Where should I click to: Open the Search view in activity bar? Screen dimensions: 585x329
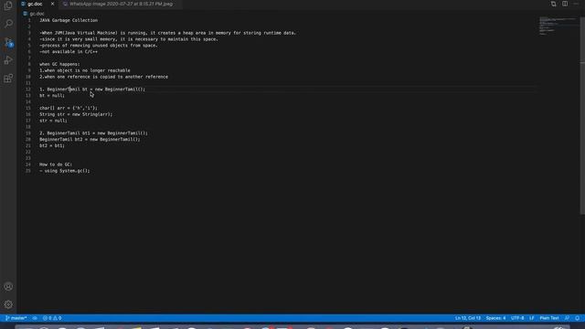coord(8,24)
